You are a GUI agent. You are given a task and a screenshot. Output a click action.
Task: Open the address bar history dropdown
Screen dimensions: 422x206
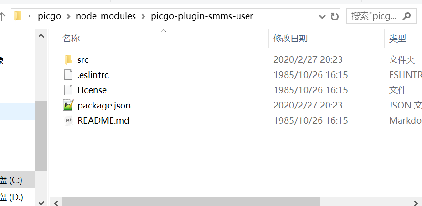click(x=322, y=17)
